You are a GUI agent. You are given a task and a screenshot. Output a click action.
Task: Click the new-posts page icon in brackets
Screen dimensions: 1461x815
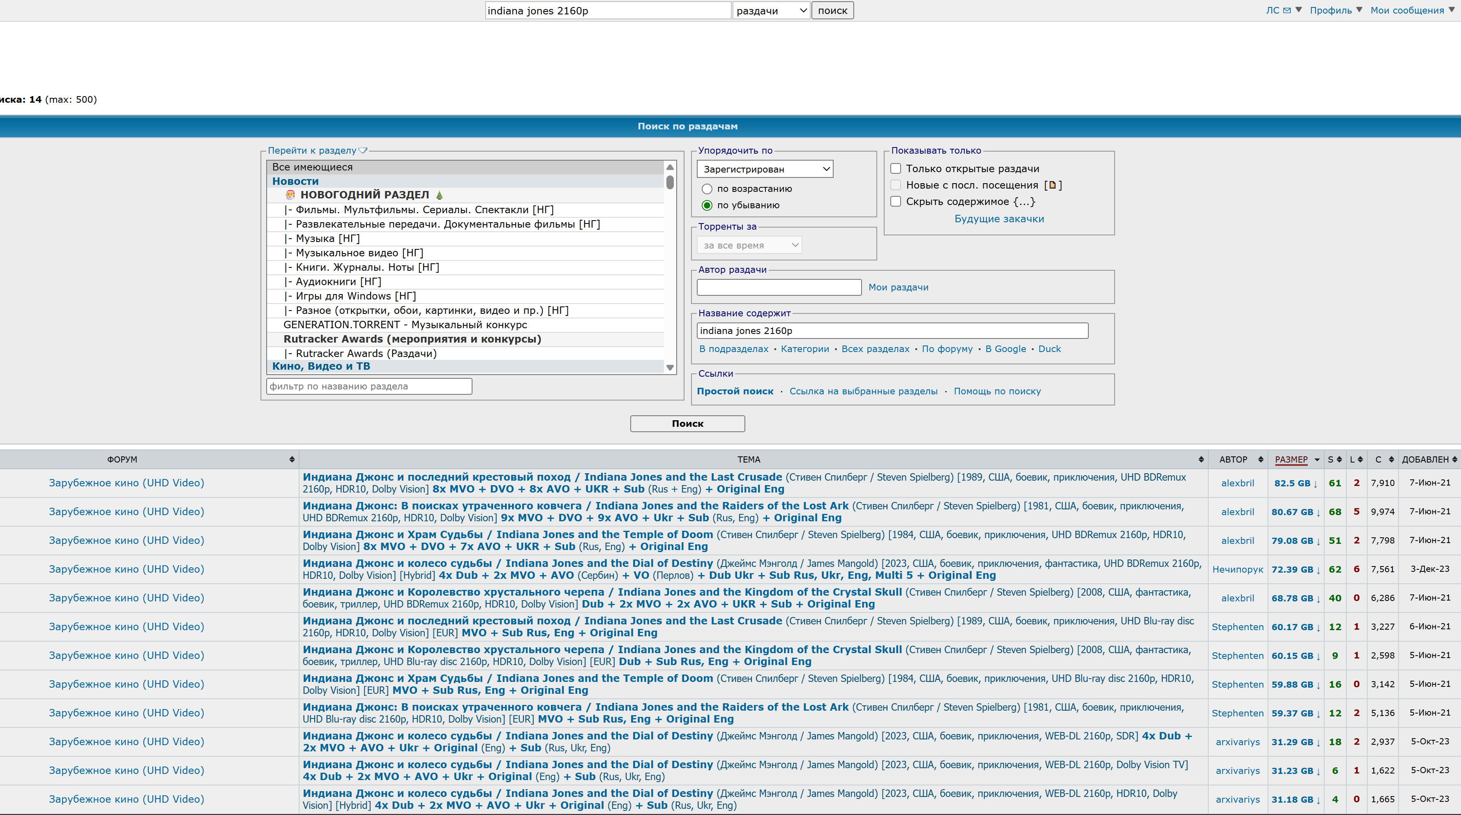click(x=1053, y=185)
